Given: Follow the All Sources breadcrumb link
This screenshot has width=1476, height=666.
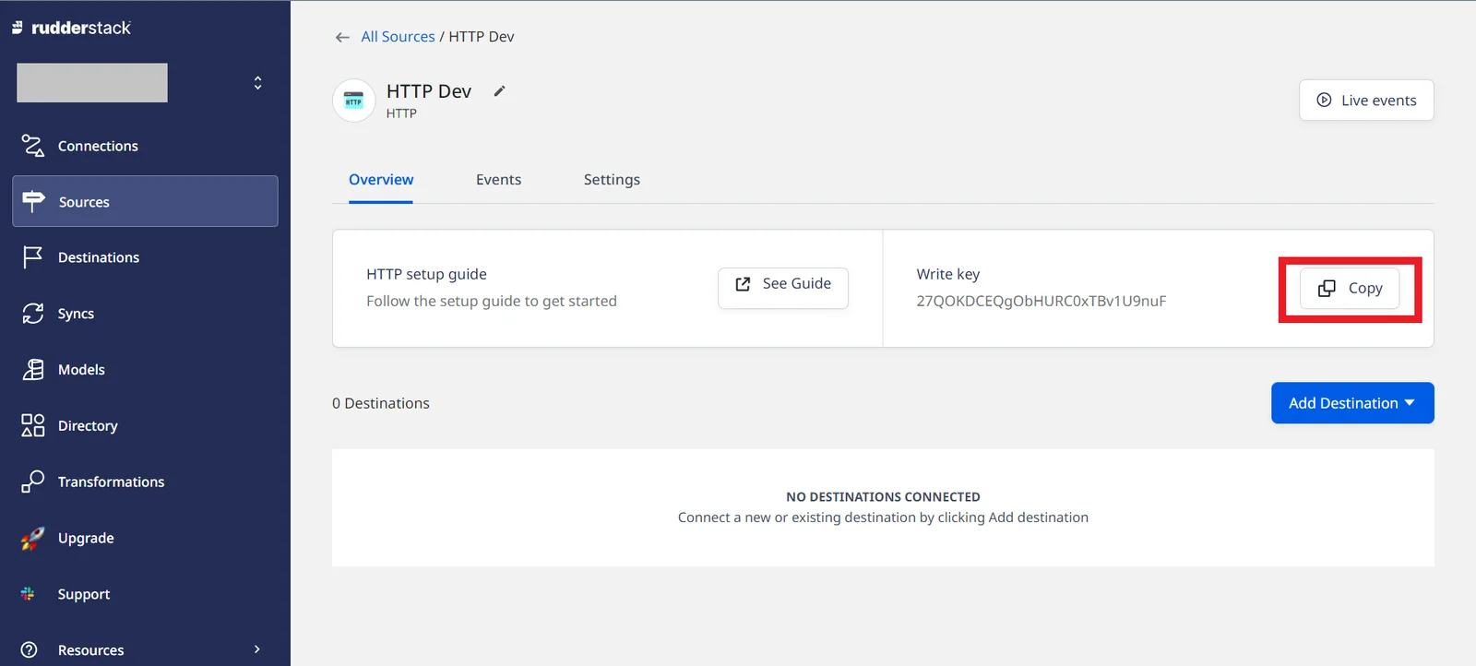Looking at the screenshot, I should [398, 37].
